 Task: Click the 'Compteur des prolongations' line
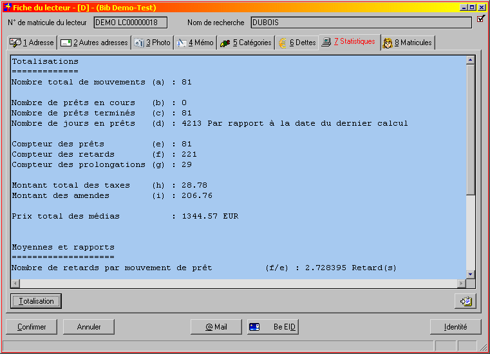click(102, 165)
